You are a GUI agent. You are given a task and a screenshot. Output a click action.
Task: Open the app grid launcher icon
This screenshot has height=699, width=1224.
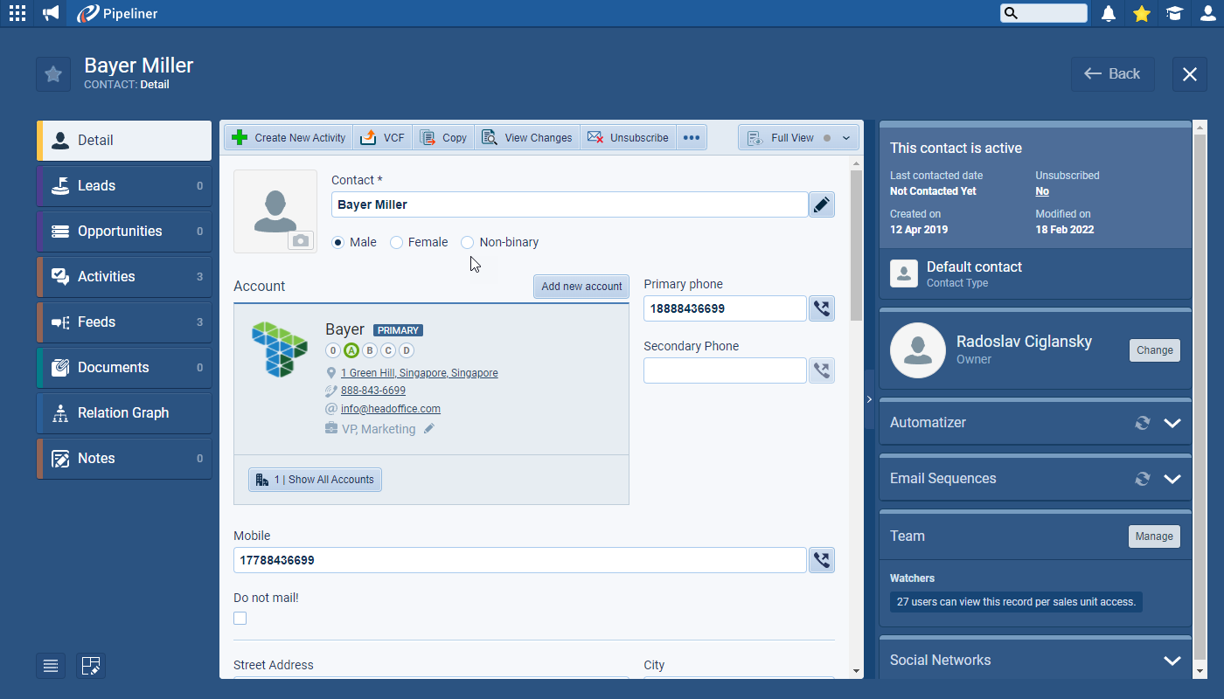17,13
